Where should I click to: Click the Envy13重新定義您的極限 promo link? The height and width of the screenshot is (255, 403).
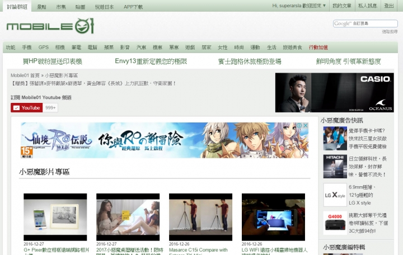coord(151,62)
